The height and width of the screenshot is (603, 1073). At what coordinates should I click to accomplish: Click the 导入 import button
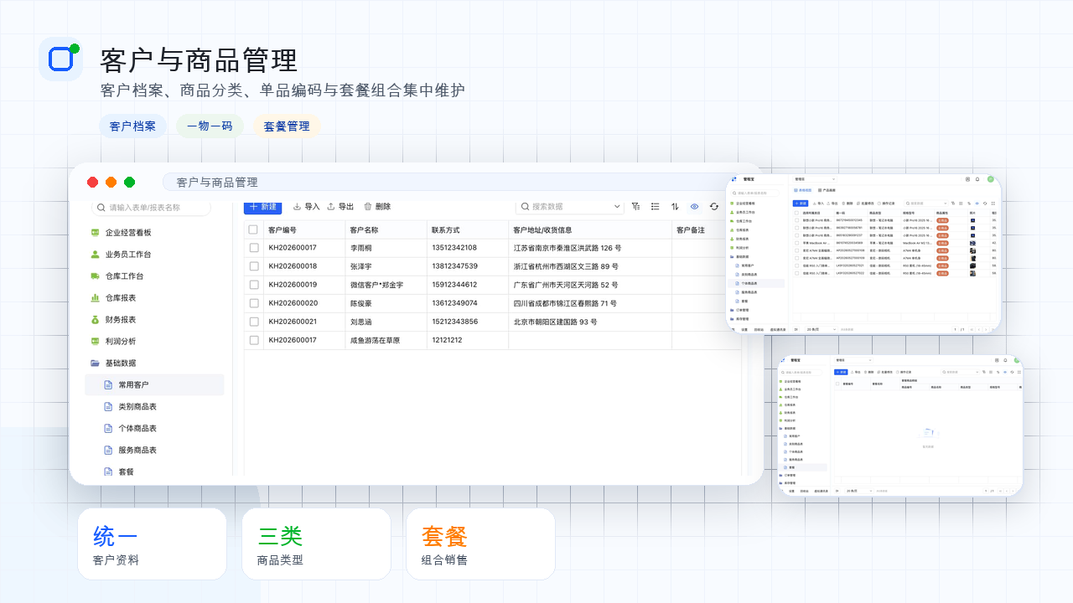306,206
